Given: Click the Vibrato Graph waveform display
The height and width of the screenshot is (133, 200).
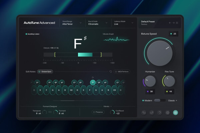Looking at the screenshot, I should click(x=116, y=40).
